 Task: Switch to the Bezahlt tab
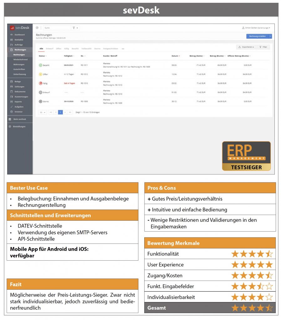point(75,49)
